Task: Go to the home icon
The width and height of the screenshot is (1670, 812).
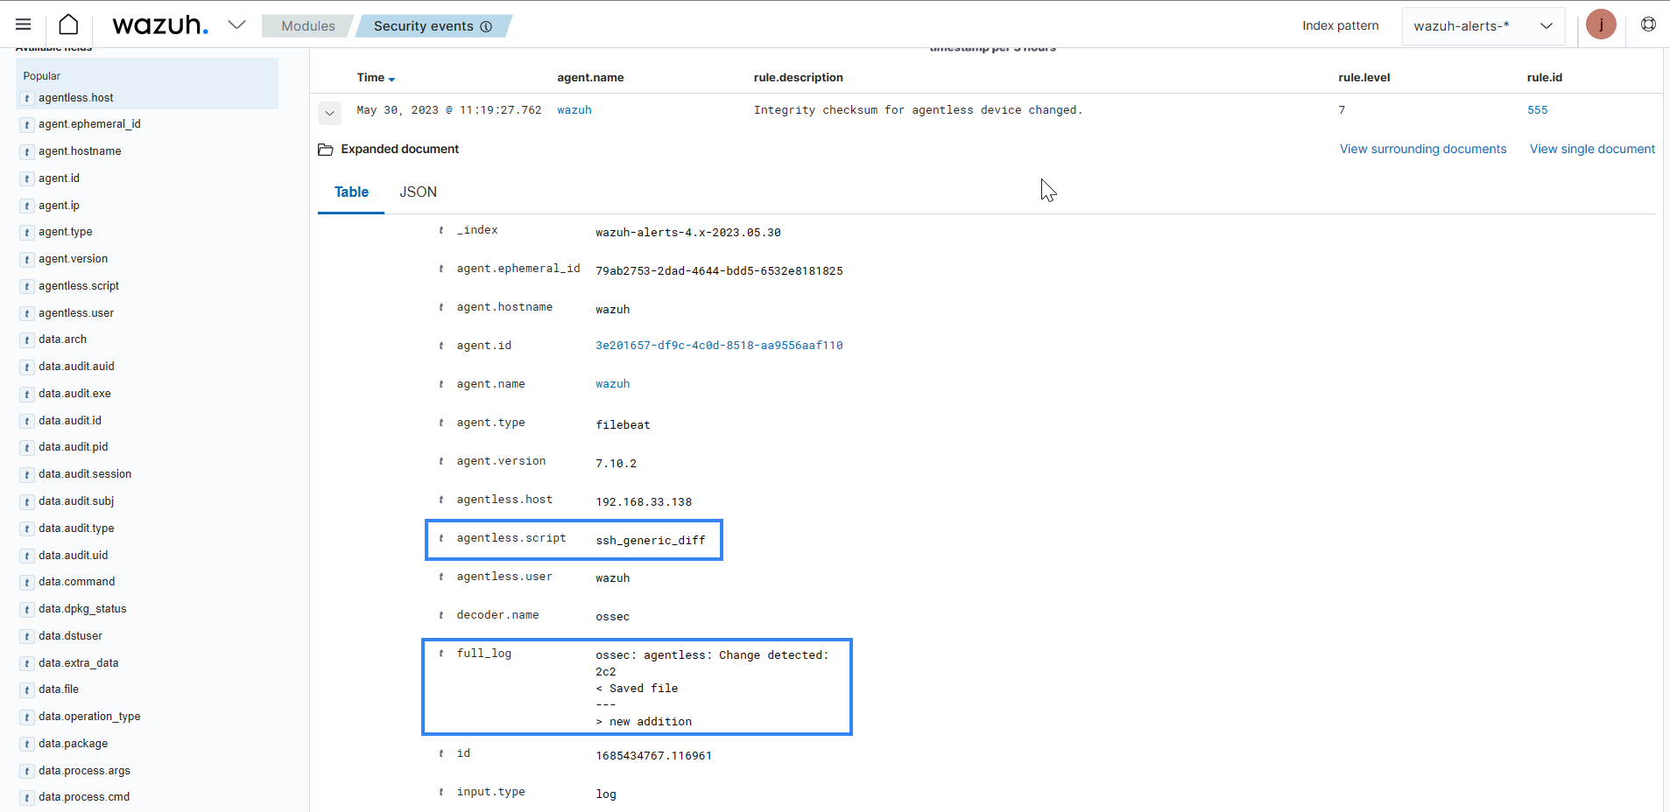Action: click(x=68, y=24)
